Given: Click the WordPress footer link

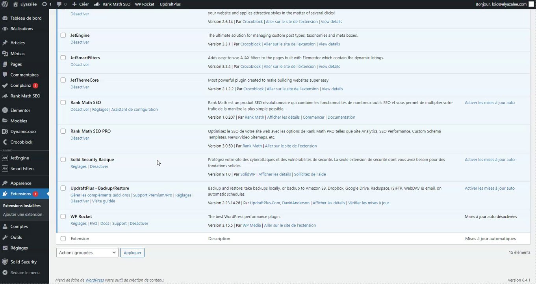Looking at the screenshot, I should coord(95,280).
